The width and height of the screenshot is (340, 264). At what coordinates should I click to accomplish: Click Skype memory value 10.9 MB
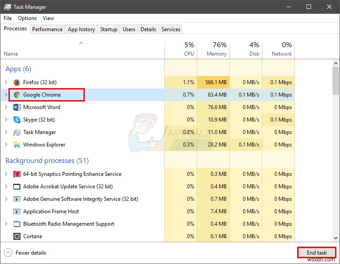pyautogui.click(x=217, y=120)
